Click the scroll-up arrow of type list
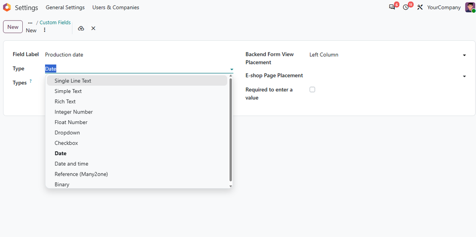Viewport: 476px width, 237px height. tap(231, 76)
